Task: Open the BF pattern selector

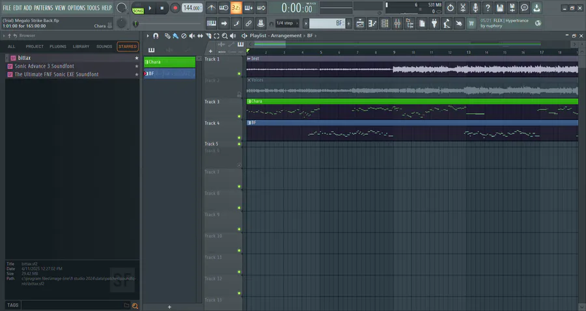Action: coord(327,23)
